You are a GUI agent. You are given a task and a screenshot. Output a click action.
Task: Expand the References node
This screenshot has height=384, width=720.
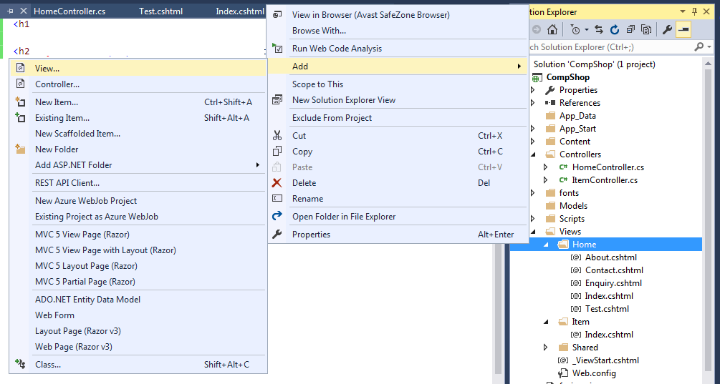[x=533, y=103]
